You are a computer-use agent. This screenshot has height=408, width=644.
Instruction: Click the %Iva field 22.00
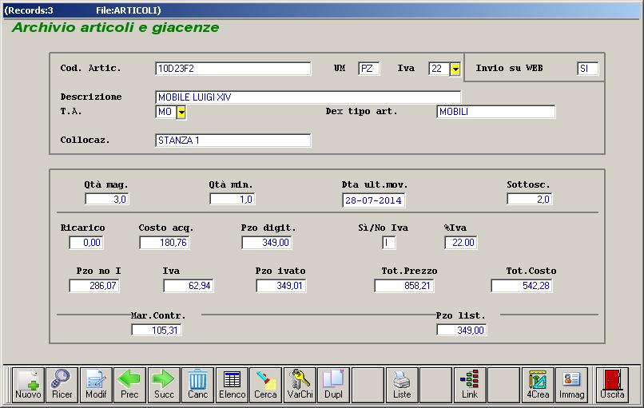(461, 243)
